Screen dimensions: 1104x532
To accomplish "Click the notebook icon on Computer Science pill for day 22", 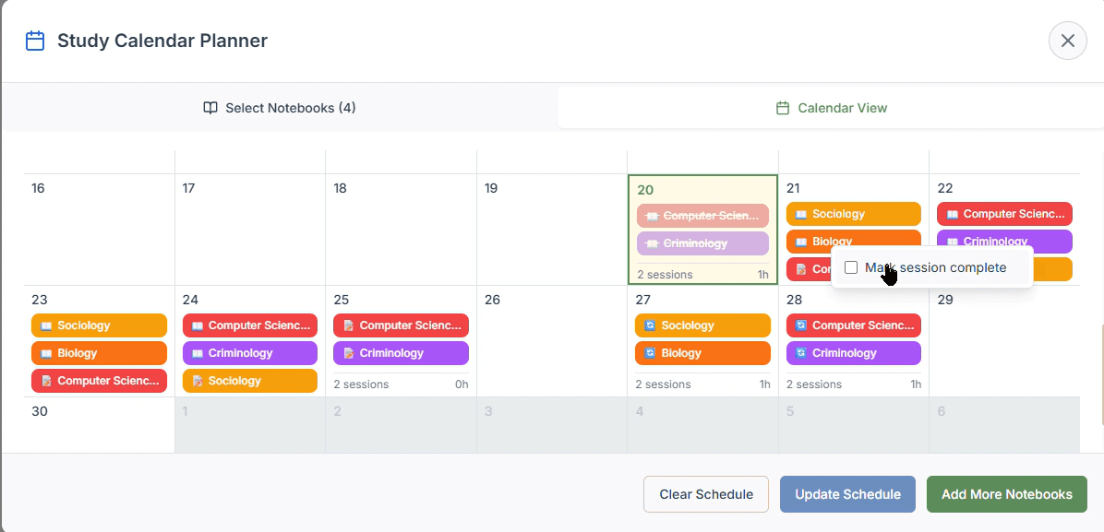I will (951, 213).
